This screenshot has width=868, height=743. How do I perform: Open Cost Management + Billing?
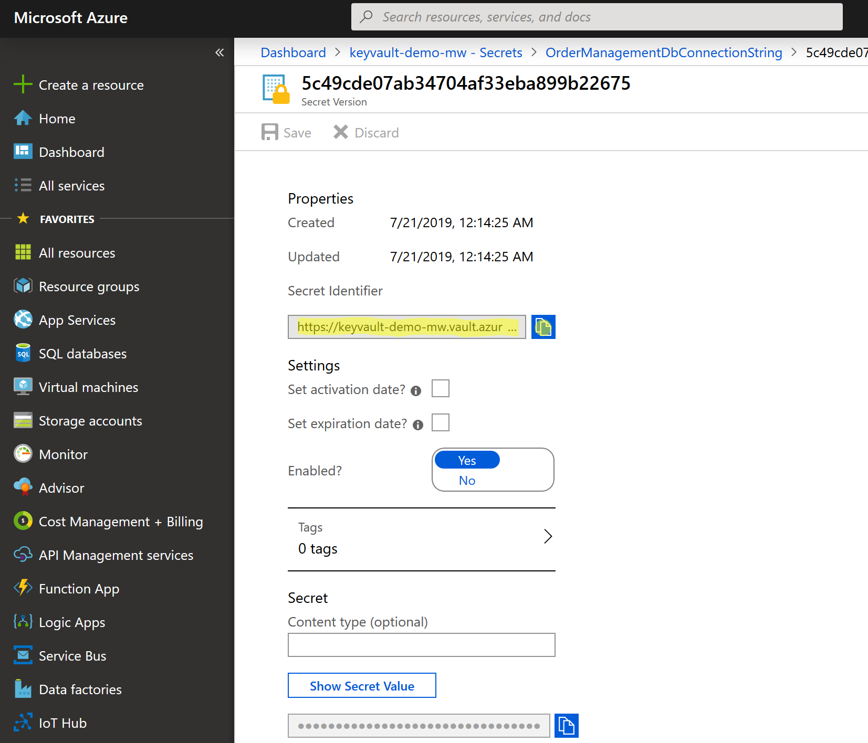pos(120,521)
